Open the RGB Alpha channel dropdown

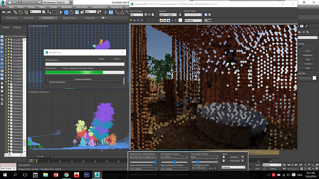[193, 20]
